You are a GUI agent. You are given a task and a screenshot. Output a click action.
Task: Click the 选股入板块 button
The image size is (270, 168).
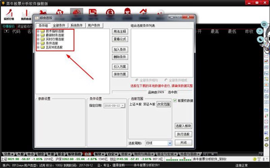[x=183, y=126]
